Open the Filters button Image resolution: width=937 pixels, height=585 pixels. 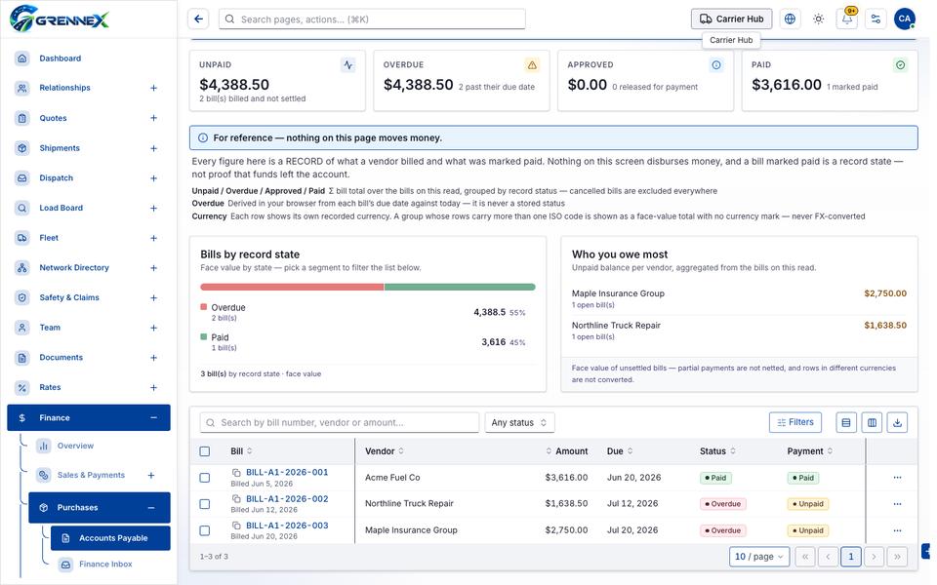pyautogui.click(x=795, y=422)
